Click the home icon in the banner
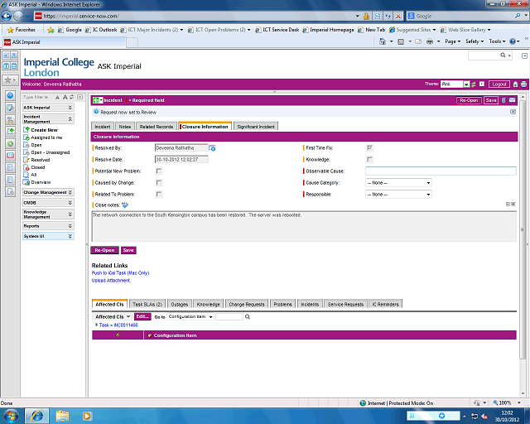Viewport: 530px width, 424px height. pos(514,84)
